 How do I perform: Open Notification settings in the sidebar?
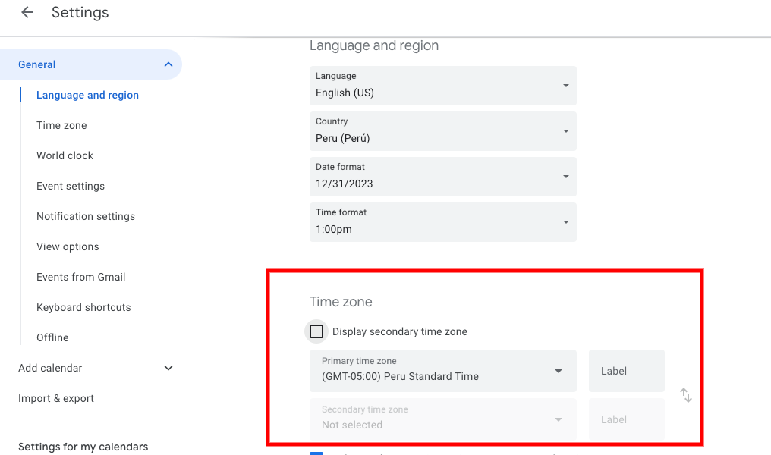pos(86,216)
